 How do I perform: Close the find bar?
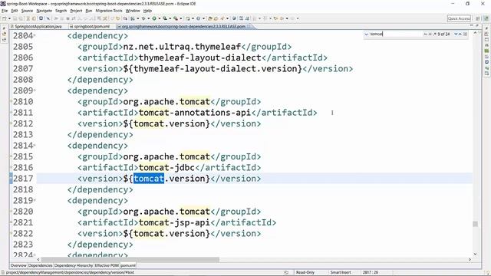click(x=466, y=34)
